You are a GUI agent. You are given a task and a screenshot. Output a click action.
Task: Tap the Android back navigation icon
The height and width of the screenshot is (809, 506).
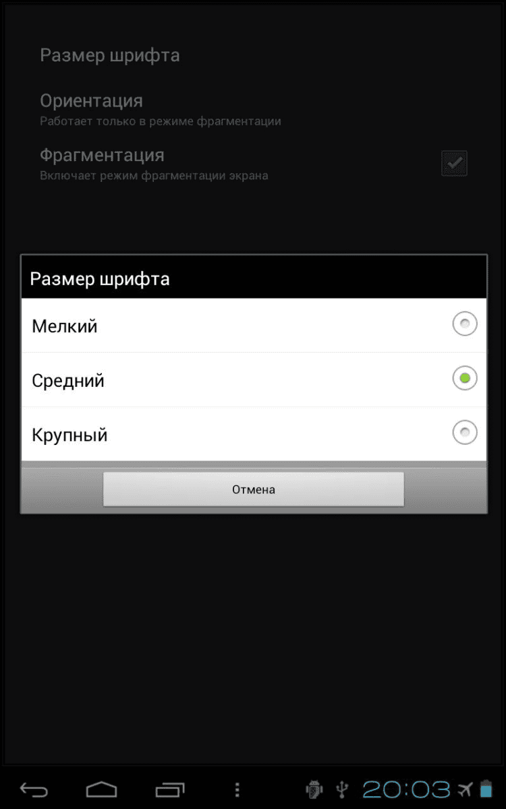pyautogui.click(x=34, y=789)
